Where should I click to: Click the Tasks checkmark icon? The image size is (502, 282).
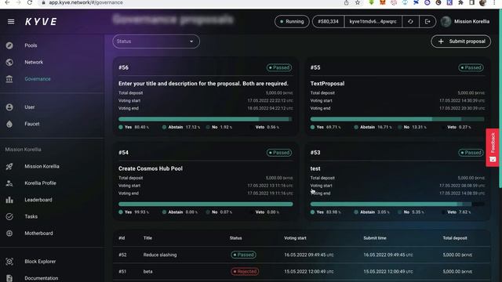9,216
